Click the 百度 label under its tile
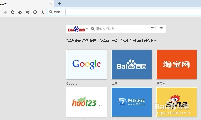The height and width of the screenshot is (120, 201). click(114, 84)
